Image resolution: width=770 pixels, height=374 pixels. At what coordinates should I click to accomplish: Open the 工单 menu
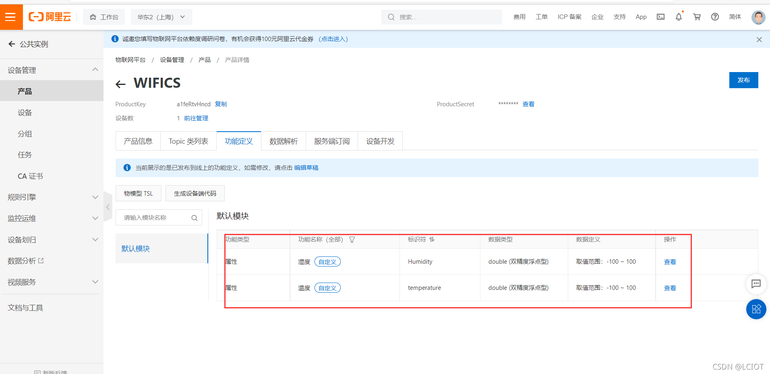click(x=541, y=17)
